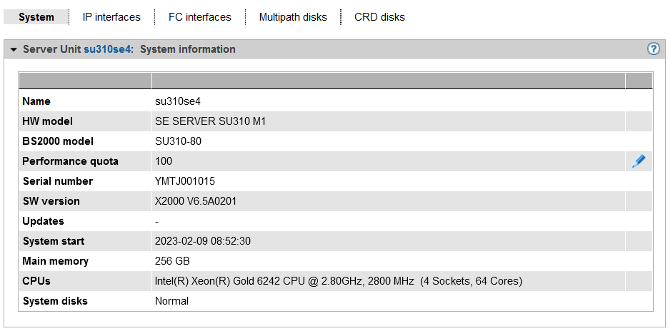Viewport: 668px width, 331px height.
Task: Select the CPUs Intel Xeon description text
Action: coord(339,281)
